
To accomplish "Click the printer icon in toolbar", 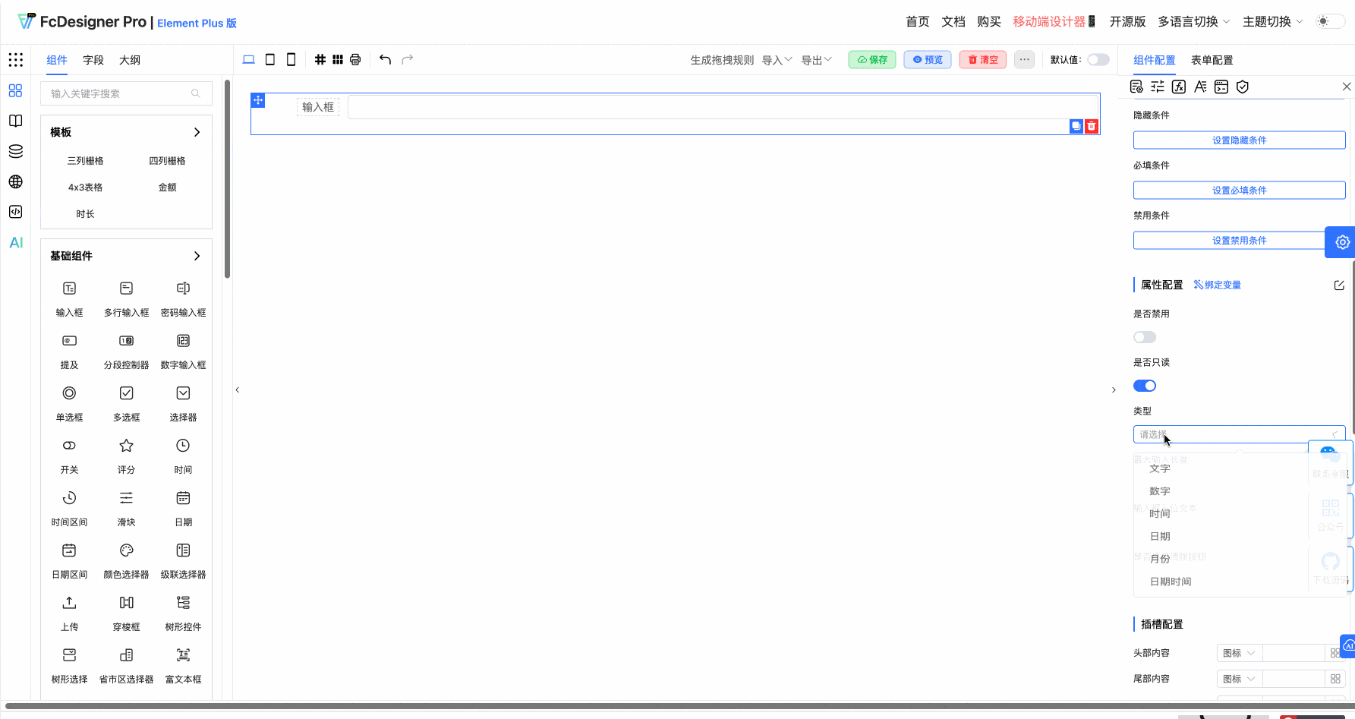I will coord(355,59).
